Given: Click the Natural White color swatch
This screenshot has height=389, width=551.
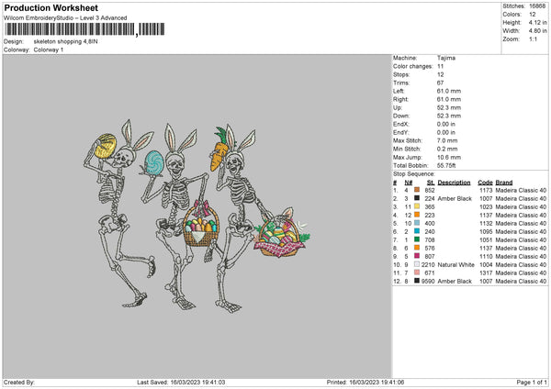Looking at the screenshot, I should (x=417, y=264).
